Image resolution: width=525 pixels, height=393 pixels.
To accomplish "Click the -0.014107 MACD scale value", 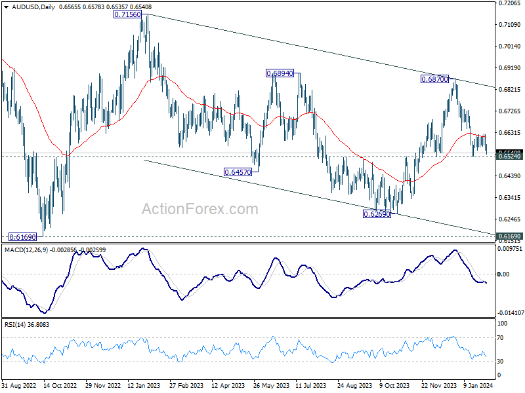I will (511, 313).
